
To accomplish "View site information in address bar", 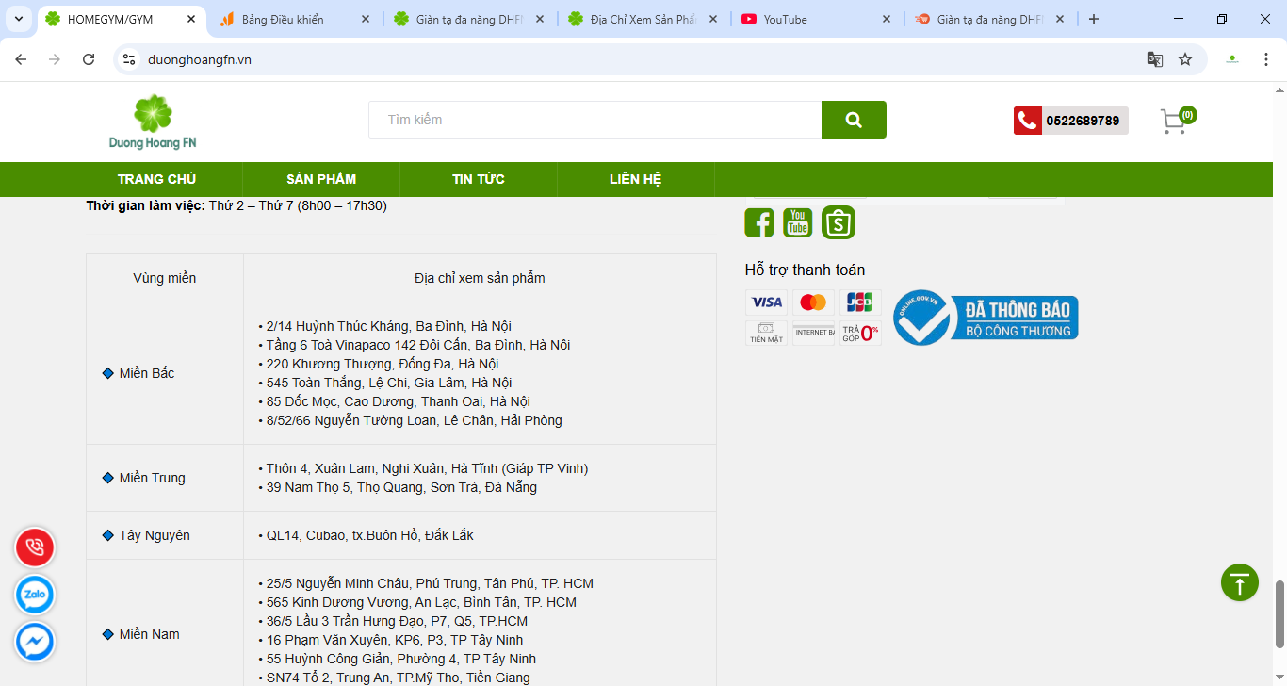I will [130, 59].
